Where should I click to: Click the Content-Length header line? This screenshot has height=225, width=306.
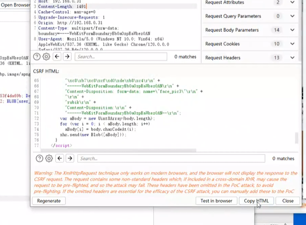(62, 6)
